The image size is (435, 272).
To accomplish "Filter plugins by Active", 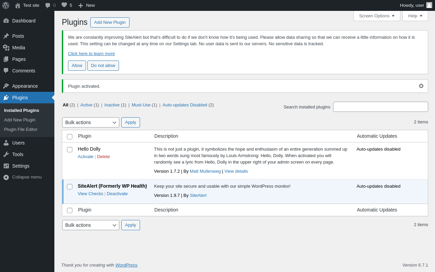I will (x=86, y=105).
